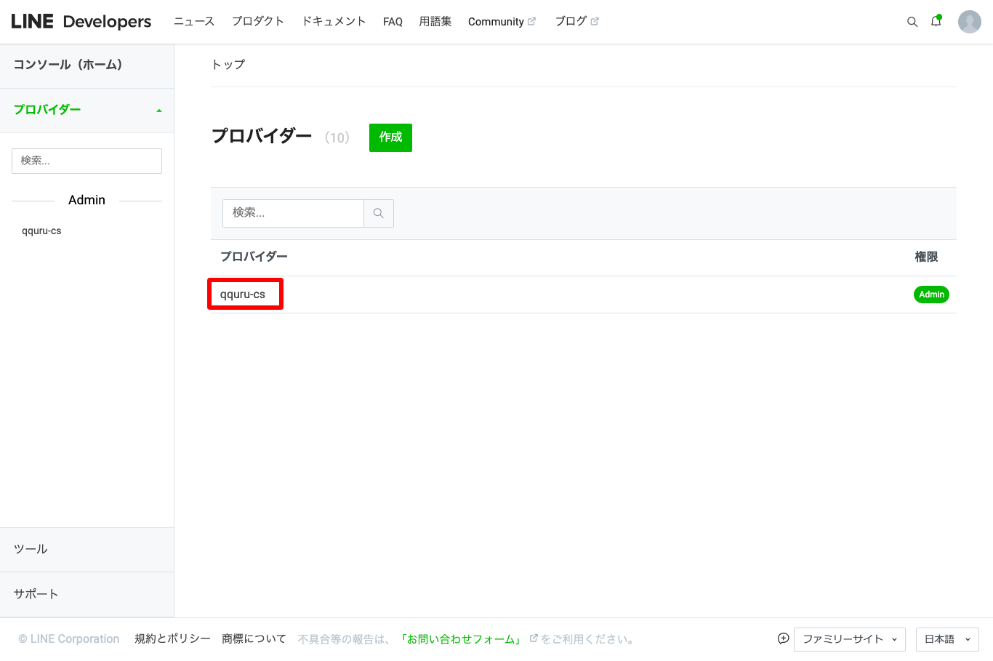Go to the ドキュメント page
Screen dimensions: 993x661
(x=334, y=22)
